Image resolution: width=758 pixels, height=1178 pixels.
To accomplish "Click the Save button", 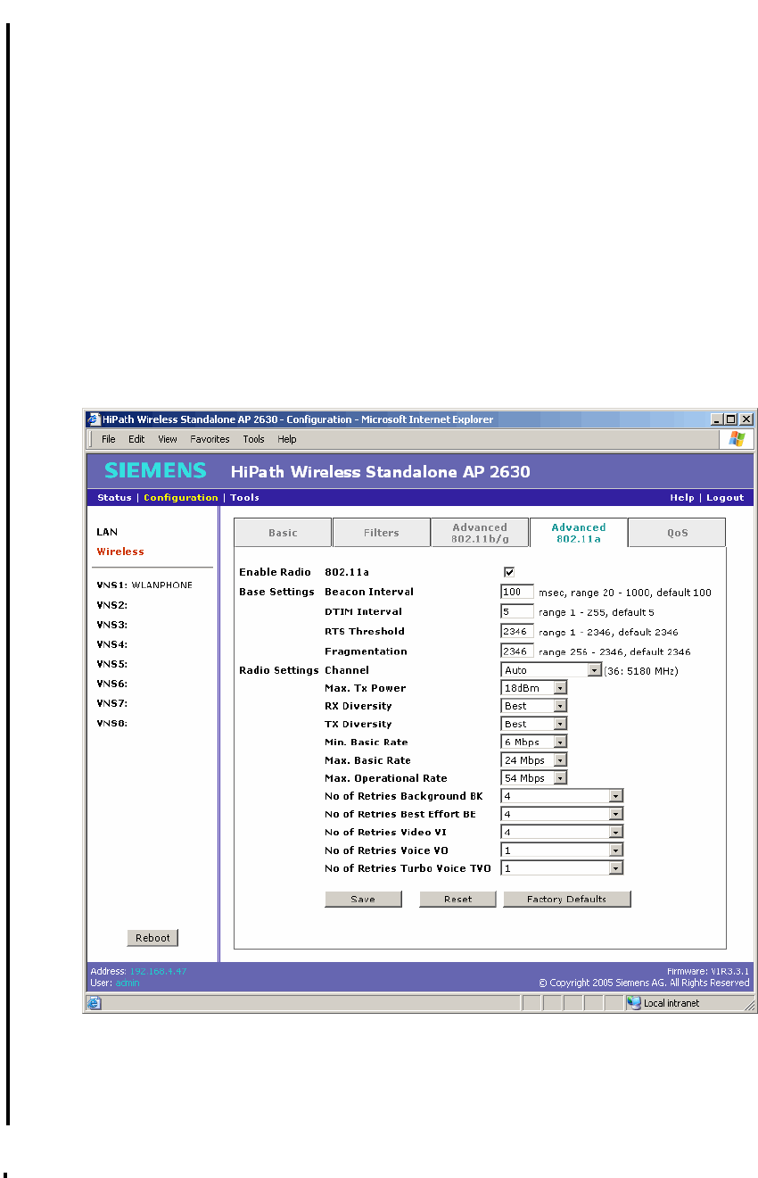I will (363, 900).
